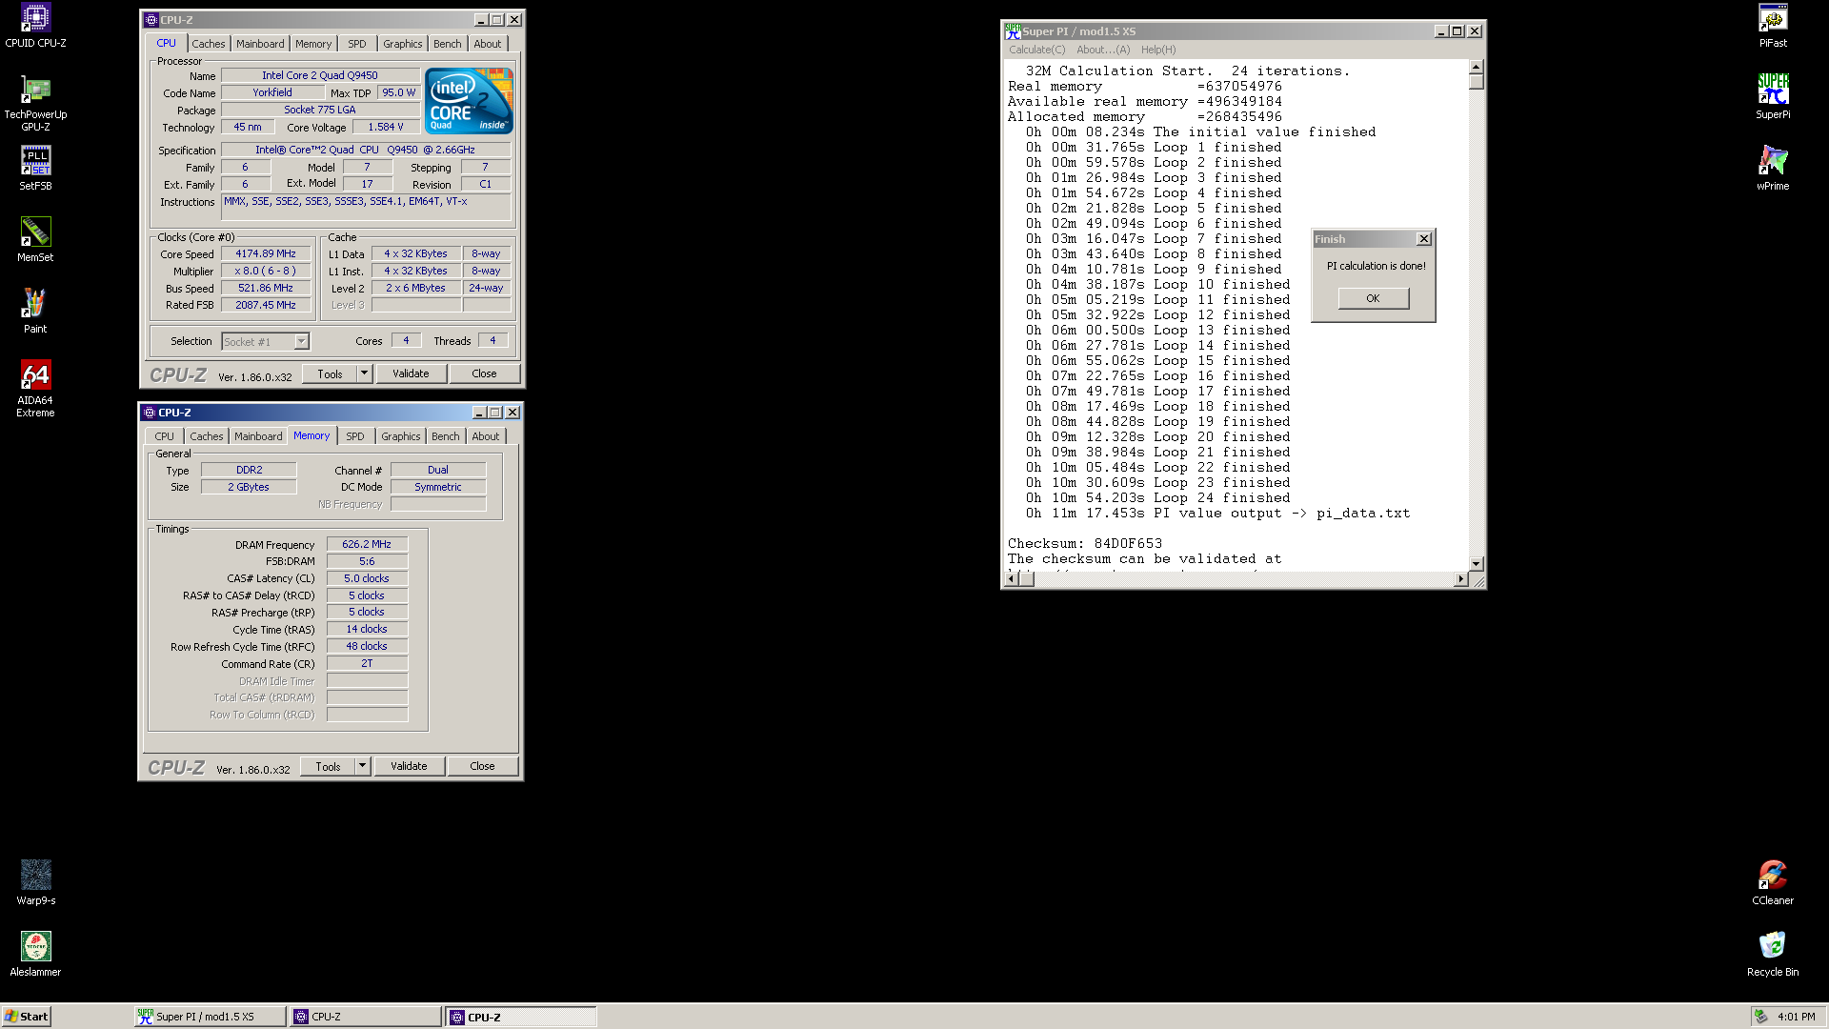1829x1029 pixels.
Task: Open Calculate(C) menu in Super PI
Action: point(1037,50)
